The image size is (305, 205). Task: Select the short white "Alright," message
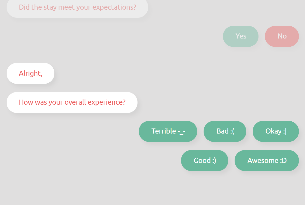click(x=30, y=73)
